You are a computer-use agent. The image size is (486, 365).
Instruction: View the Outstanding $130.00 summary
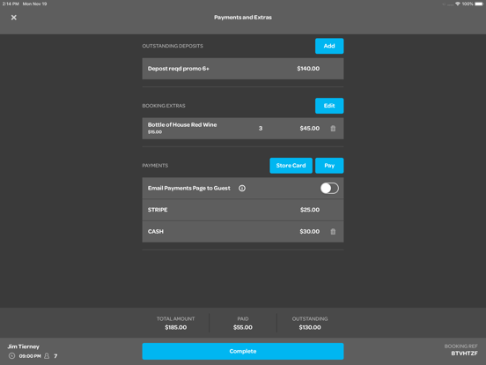pyautogui.click(x=310, y=323)
